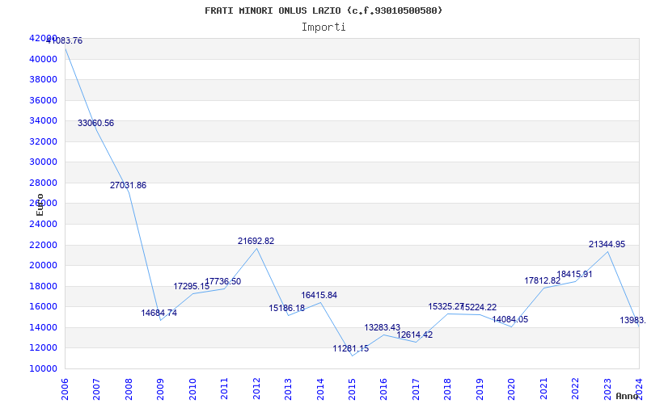Click the data label 17736.50
The height and width of the screenshot is (404, 647).
click(223, 281)
